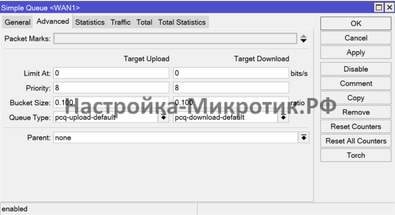The width and height of the screenshot is (395, 215).
Task: Open Torch for this queue
Action: click(355, 155)
